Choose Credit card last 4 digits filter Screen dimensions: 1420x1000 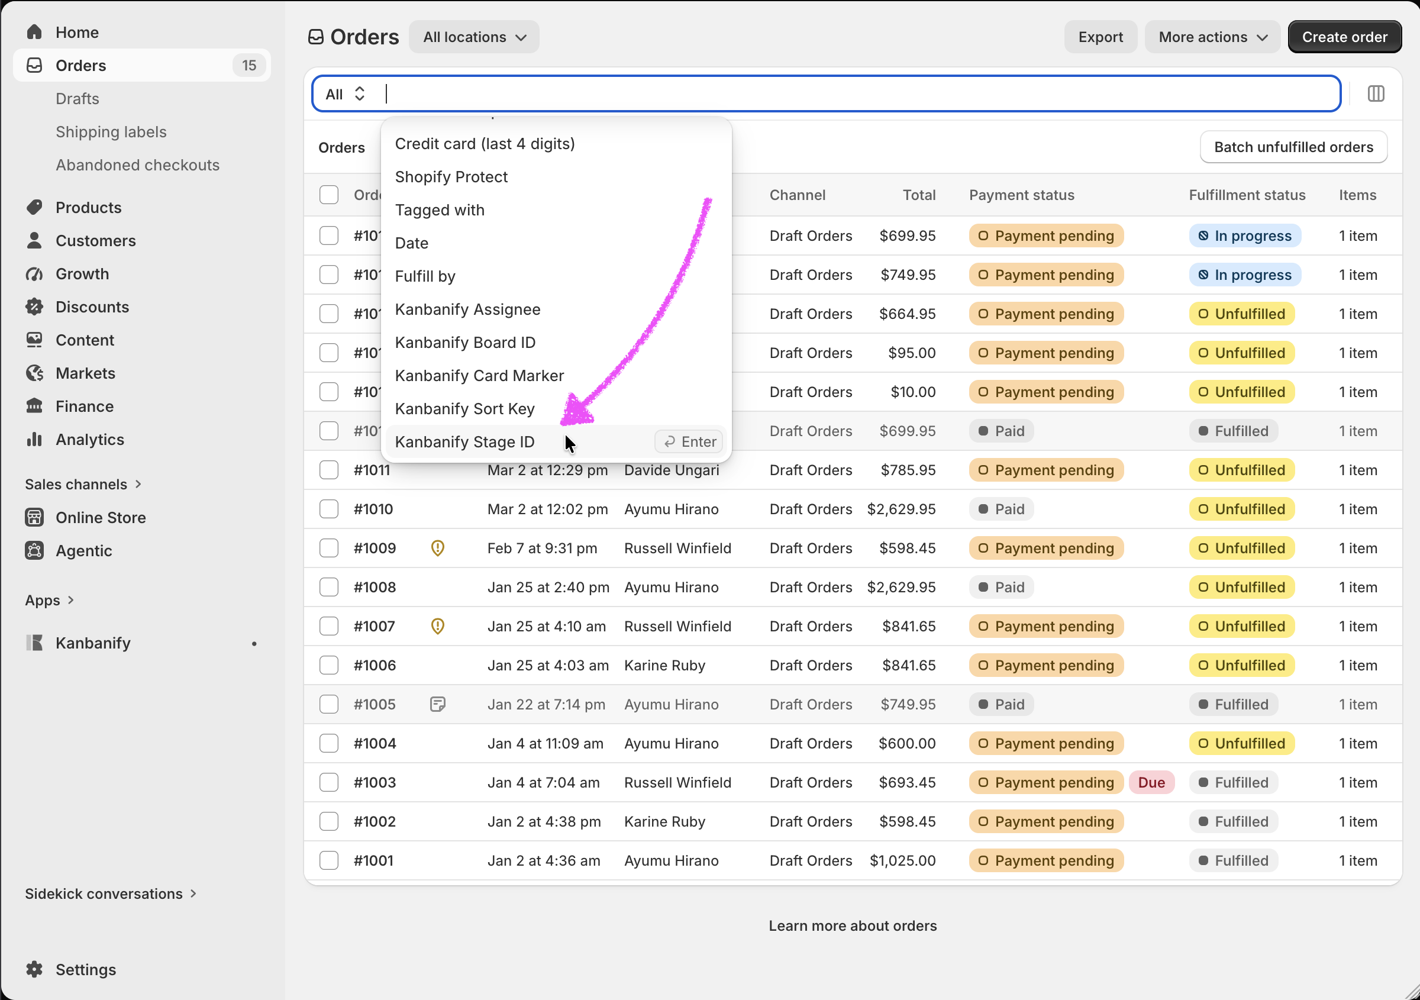tap(557, 144)
